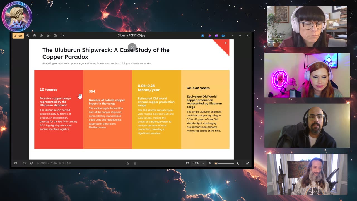Open the OneDrive cloud icon

(223, 36)
